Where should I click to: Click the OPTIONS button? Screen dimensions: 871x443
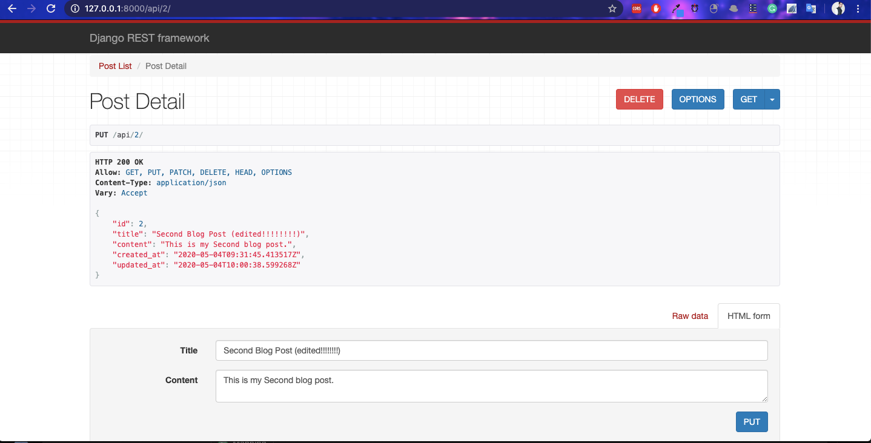pyautogui.click(x=698, y=99)
